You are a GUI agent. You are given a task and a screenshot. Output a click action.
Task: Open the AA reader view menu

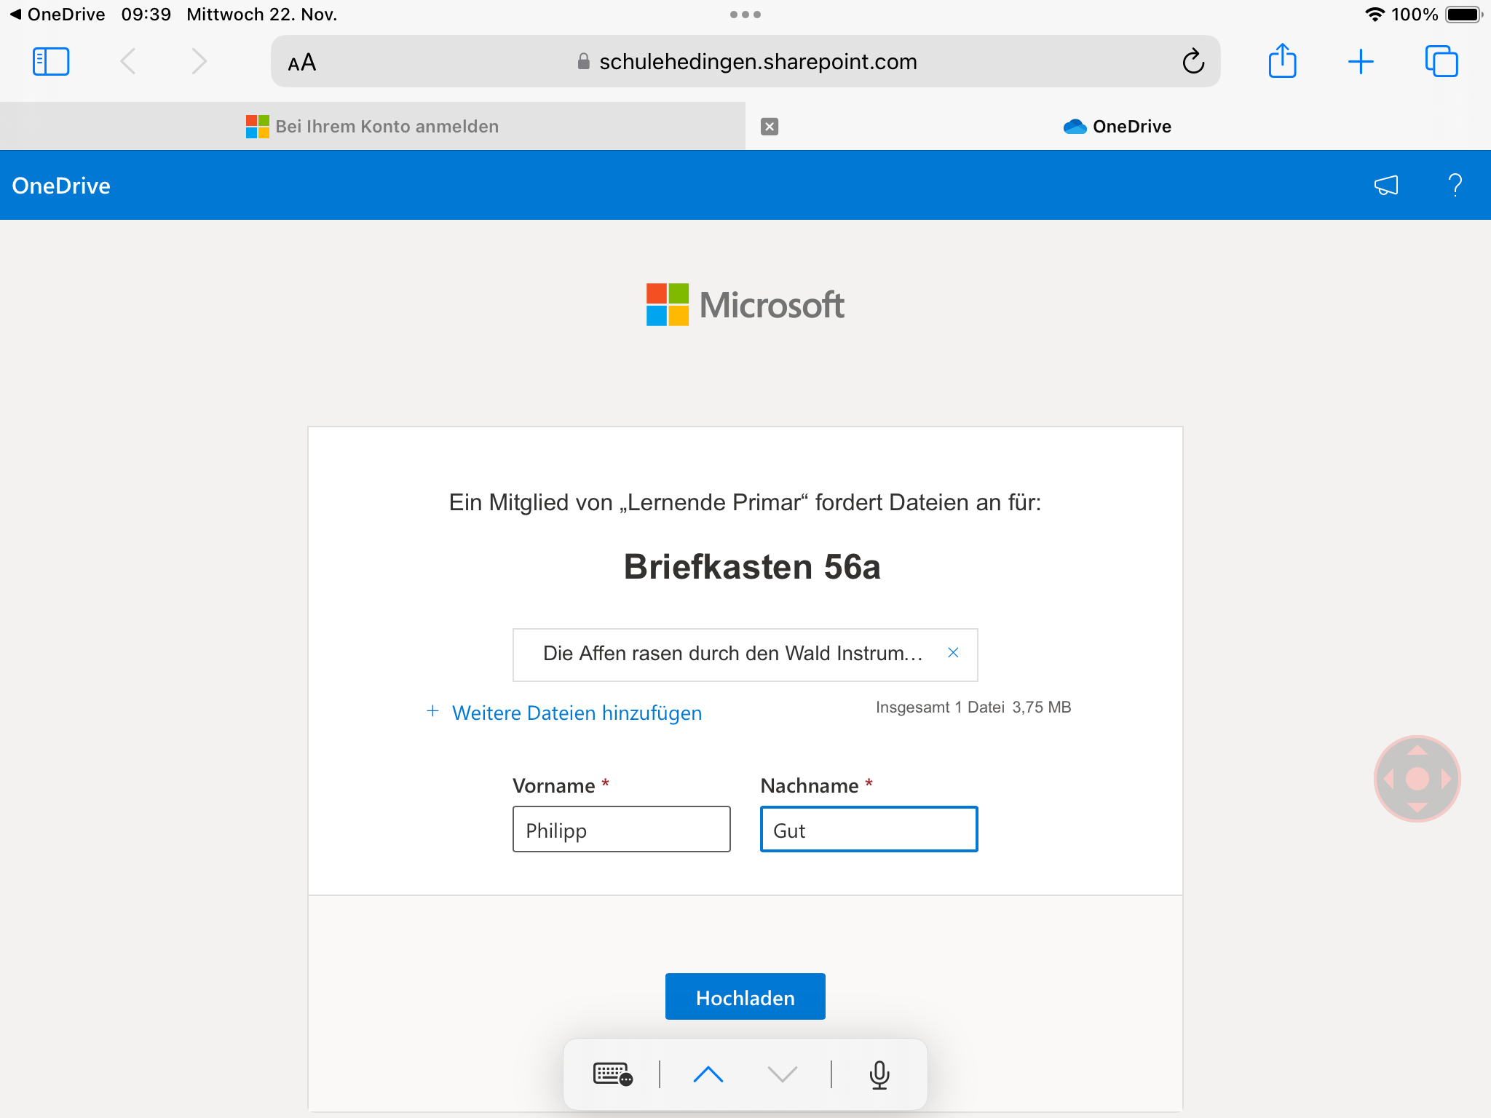[302, 63]
